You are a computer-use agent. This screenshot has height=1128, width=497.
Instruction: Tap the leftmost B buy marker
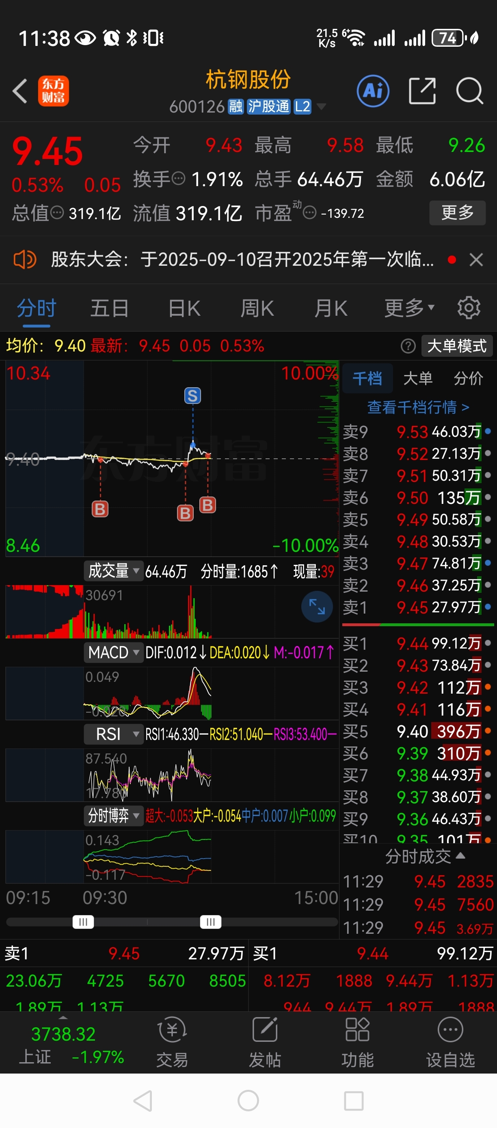(x=100, y=509)
